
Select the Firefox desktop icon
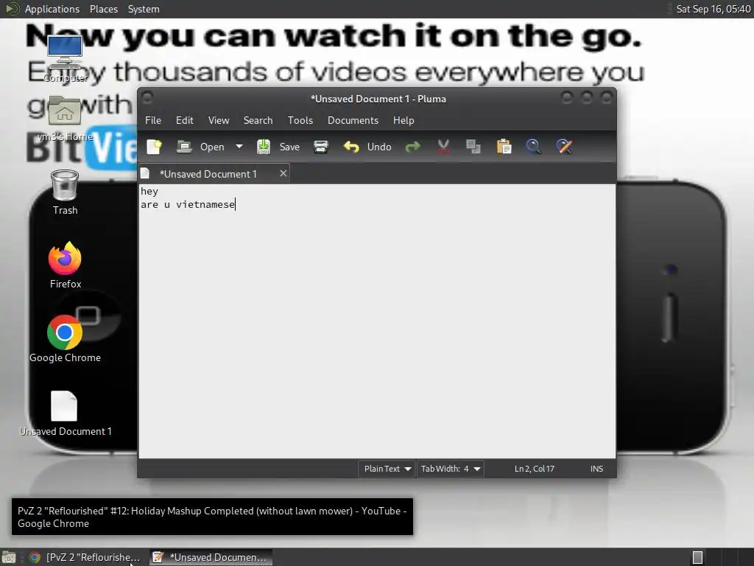point(65,265)
